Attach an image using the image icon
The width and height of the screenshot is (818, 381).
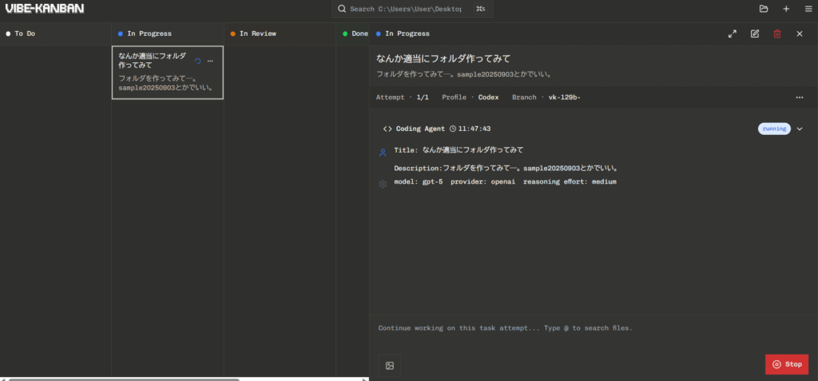click(x=390, y=365)
